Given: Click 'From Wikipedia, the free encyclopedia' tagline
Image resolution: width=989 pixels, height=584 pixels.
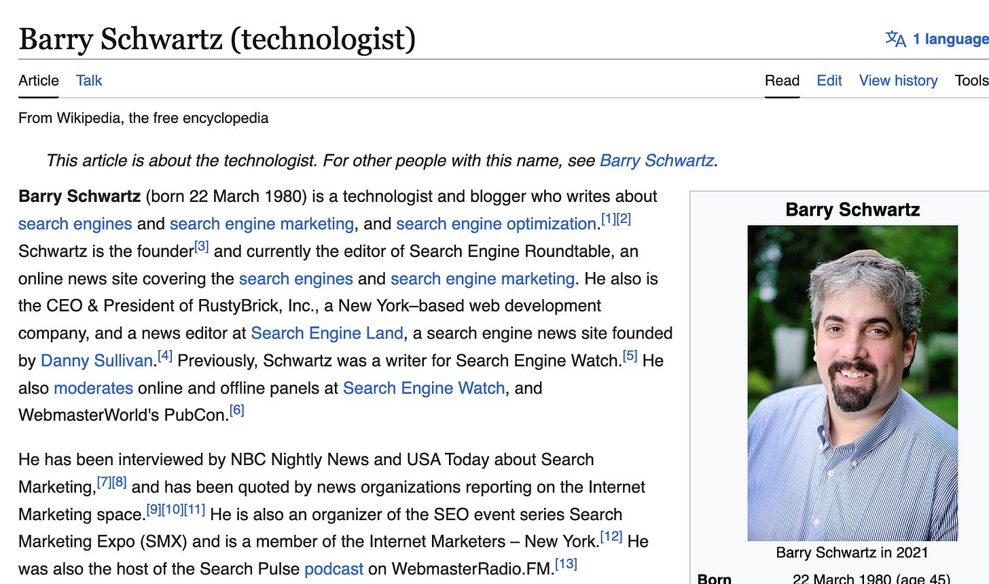Looking at the screenshot, I should (x=143, y=118).
